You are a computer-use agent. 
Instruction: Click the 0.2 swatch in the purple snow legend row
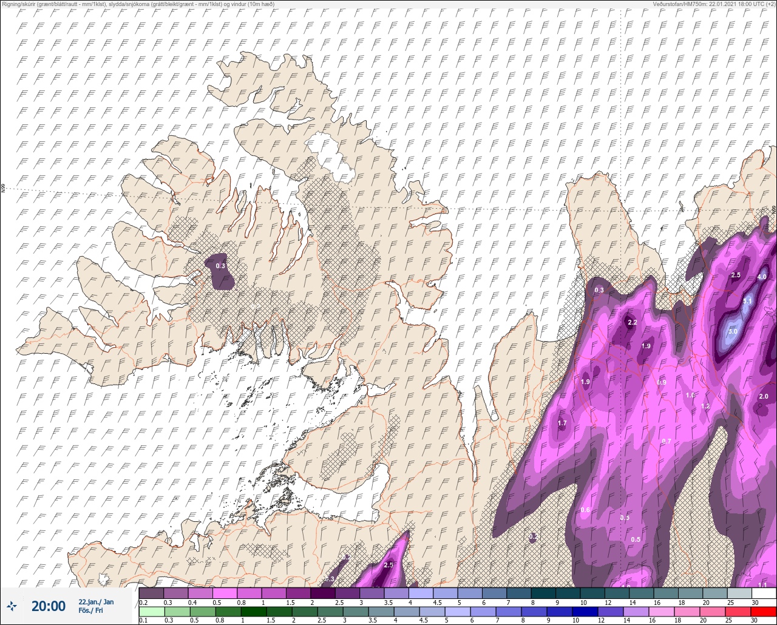click(x=151, y=593)
